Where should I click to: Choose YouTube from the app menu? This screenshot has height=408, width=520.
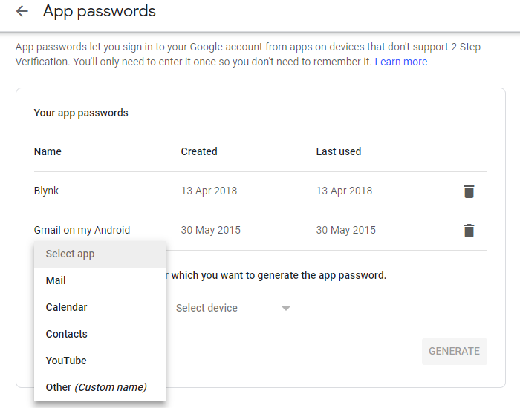(66, 361)
